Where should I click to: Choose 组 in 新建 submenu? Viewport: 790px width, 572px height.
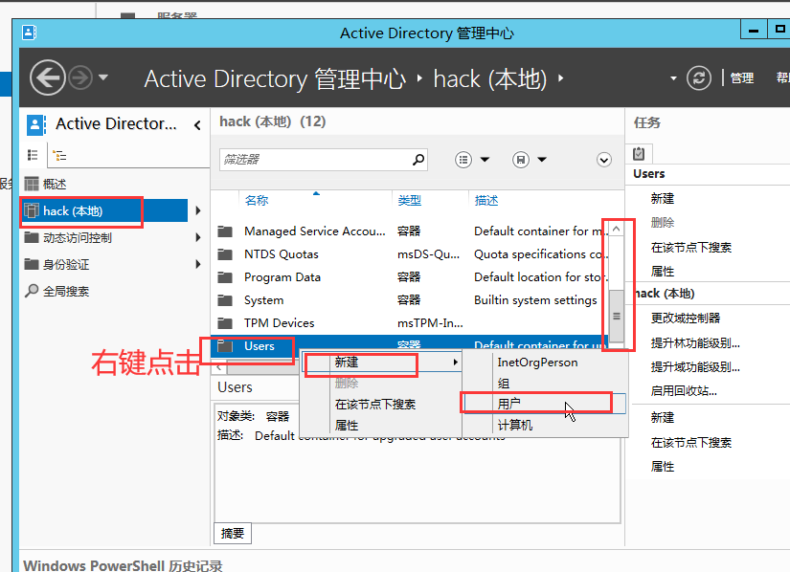tap(545, 384)
